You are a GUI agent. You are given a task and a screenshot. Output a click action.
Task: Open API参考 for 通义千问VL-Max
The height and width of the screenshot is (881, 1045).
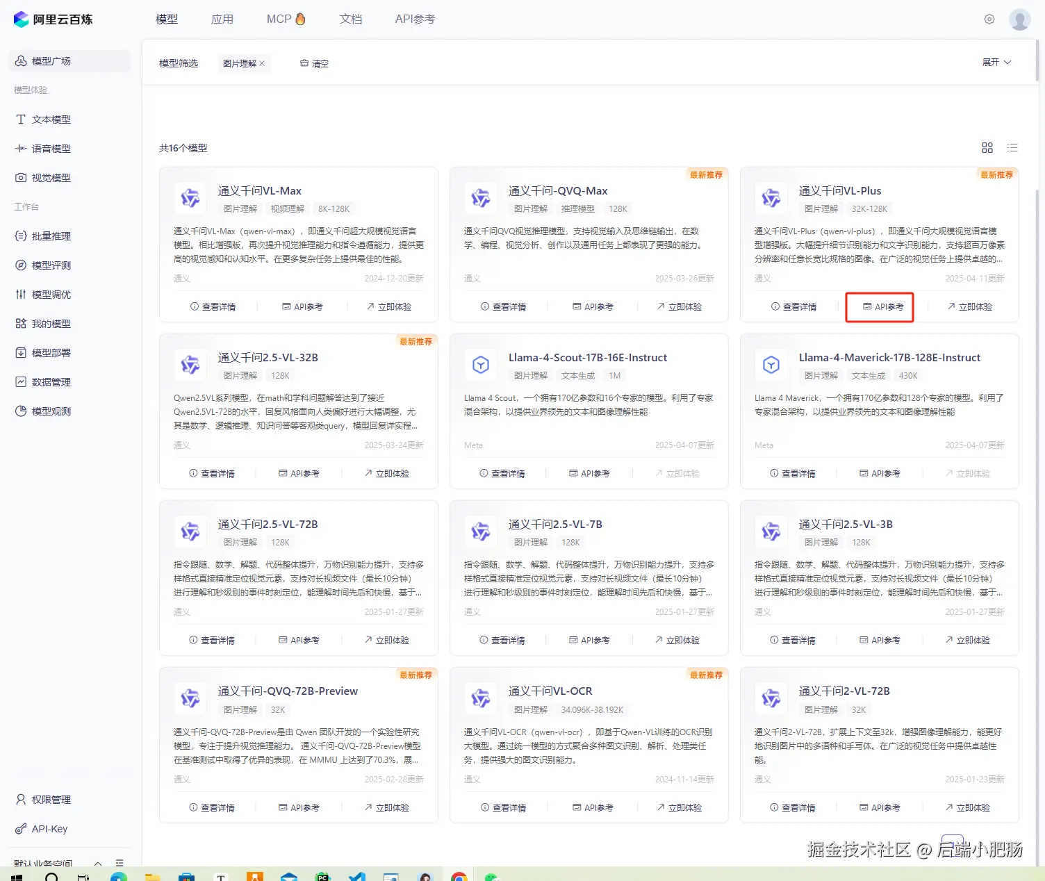302,306
